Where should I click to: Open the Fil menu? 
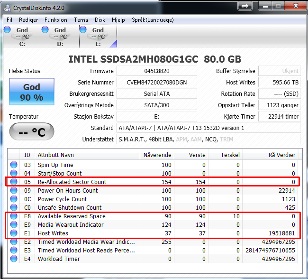(x=9, y=20)
